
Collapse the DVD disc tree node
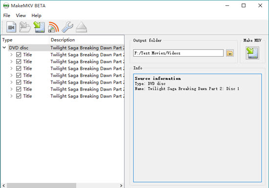(4, 47)
